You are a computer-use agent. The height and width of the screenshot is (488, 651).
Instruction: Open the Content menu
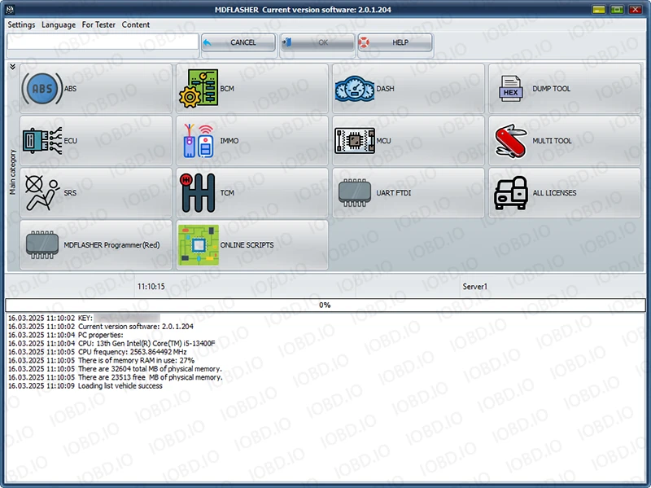click(136, 25)
